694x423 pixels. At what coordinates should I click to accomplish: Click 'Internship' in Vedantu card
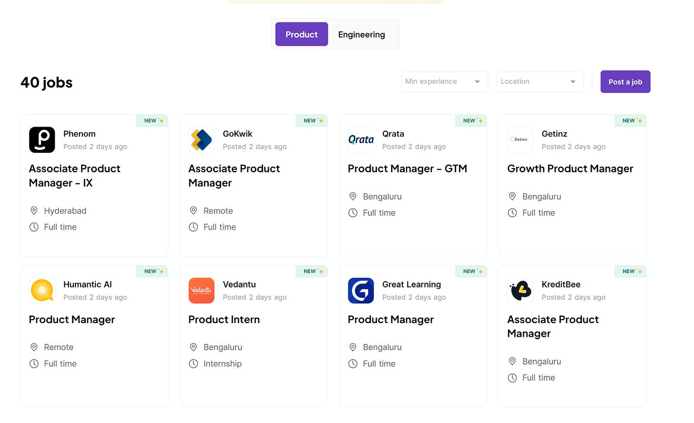(223, 364)
